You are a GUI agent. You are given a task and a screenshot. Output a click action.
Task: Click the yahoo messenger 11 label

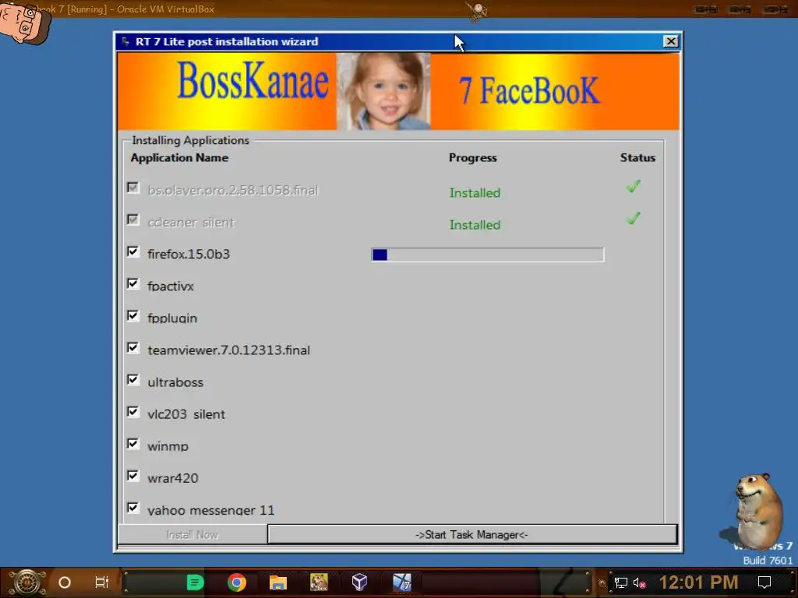coord(211,510)
